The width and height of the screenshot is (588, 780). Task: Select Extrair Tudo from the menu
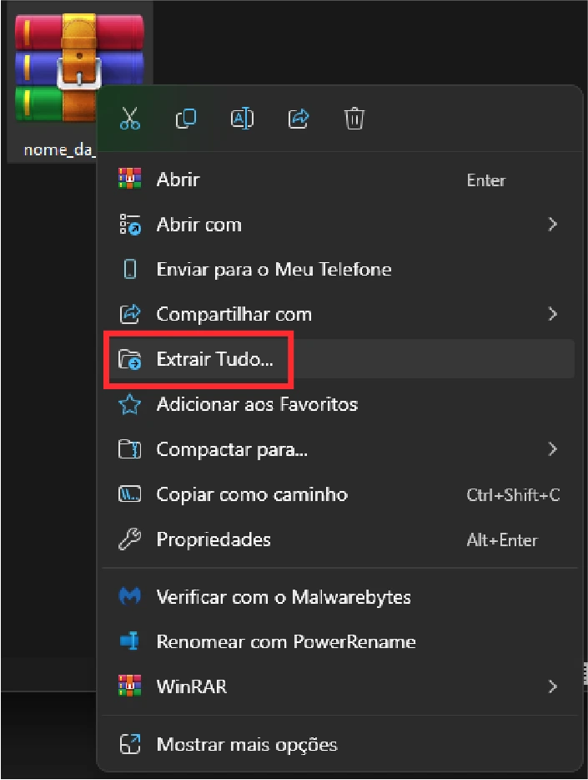tap(214, 359)
